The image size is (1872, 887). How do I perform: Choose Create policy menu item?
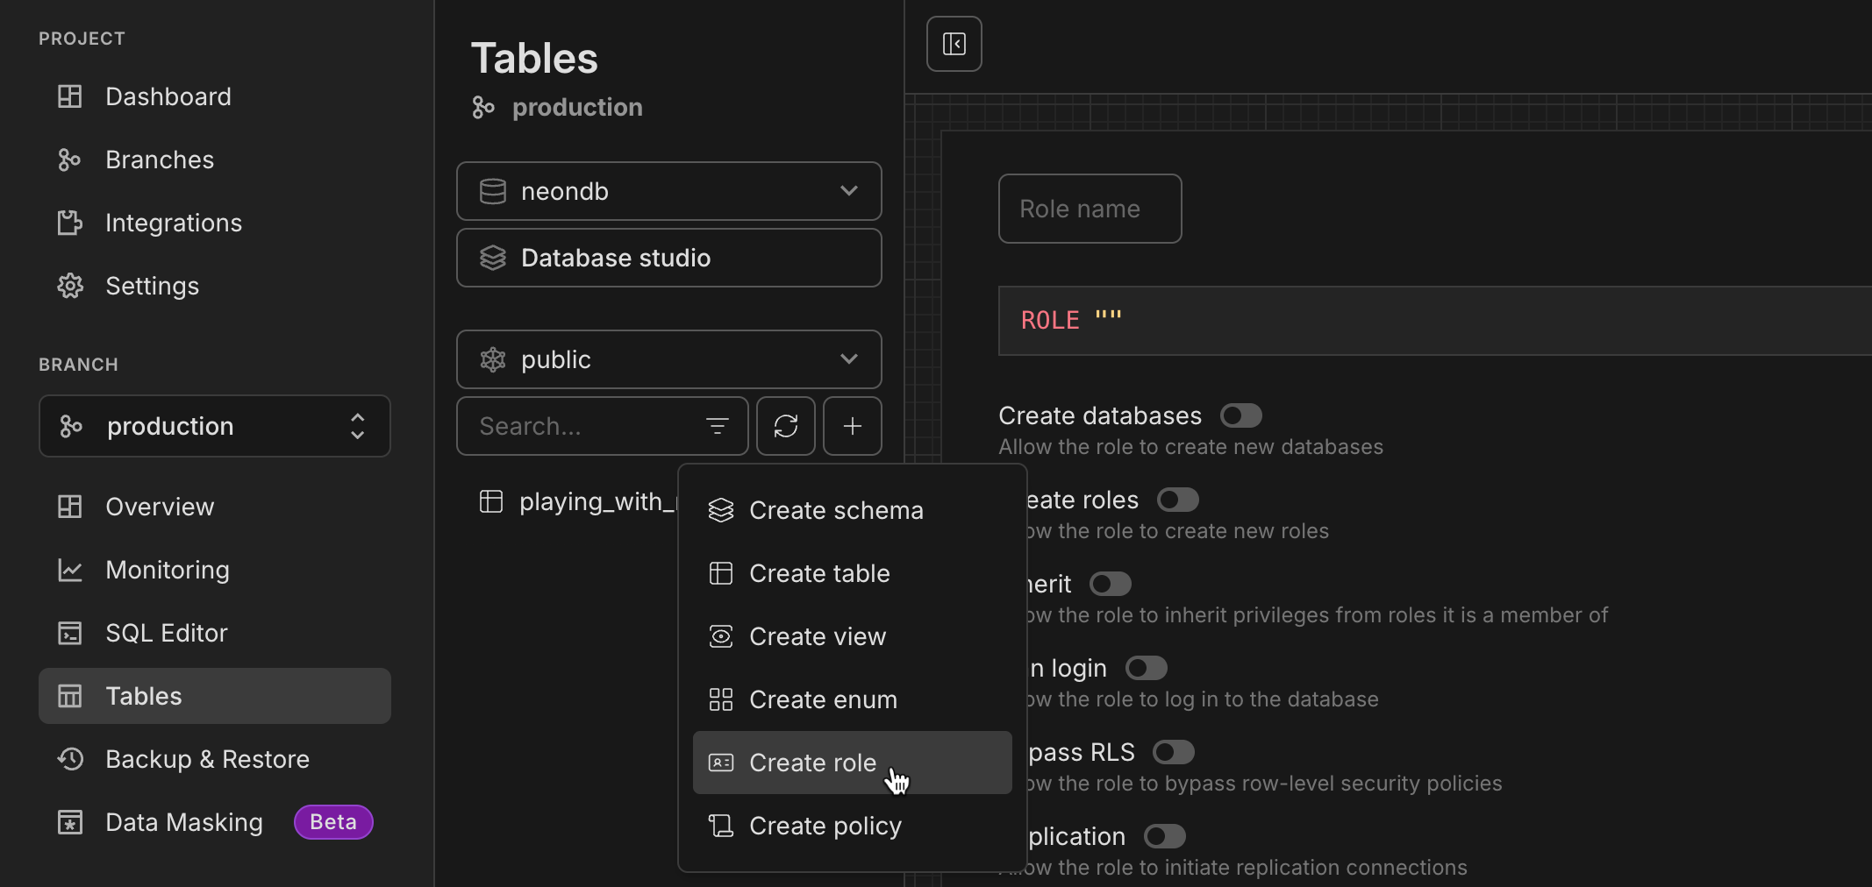point(825,826)
